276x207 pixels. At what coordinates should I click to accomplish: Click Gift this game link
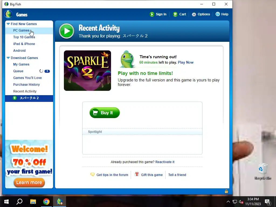pos(152,175)
